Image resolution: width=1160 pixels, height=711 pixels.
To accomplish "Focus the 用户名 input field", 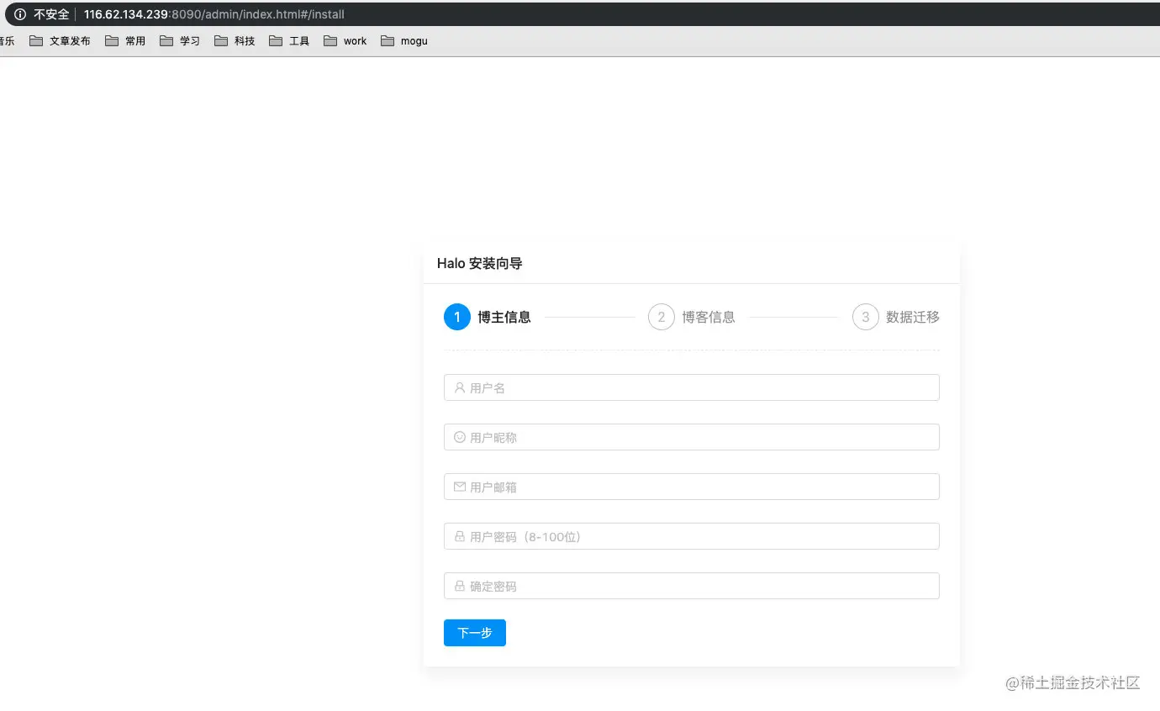I will (691, 387).
